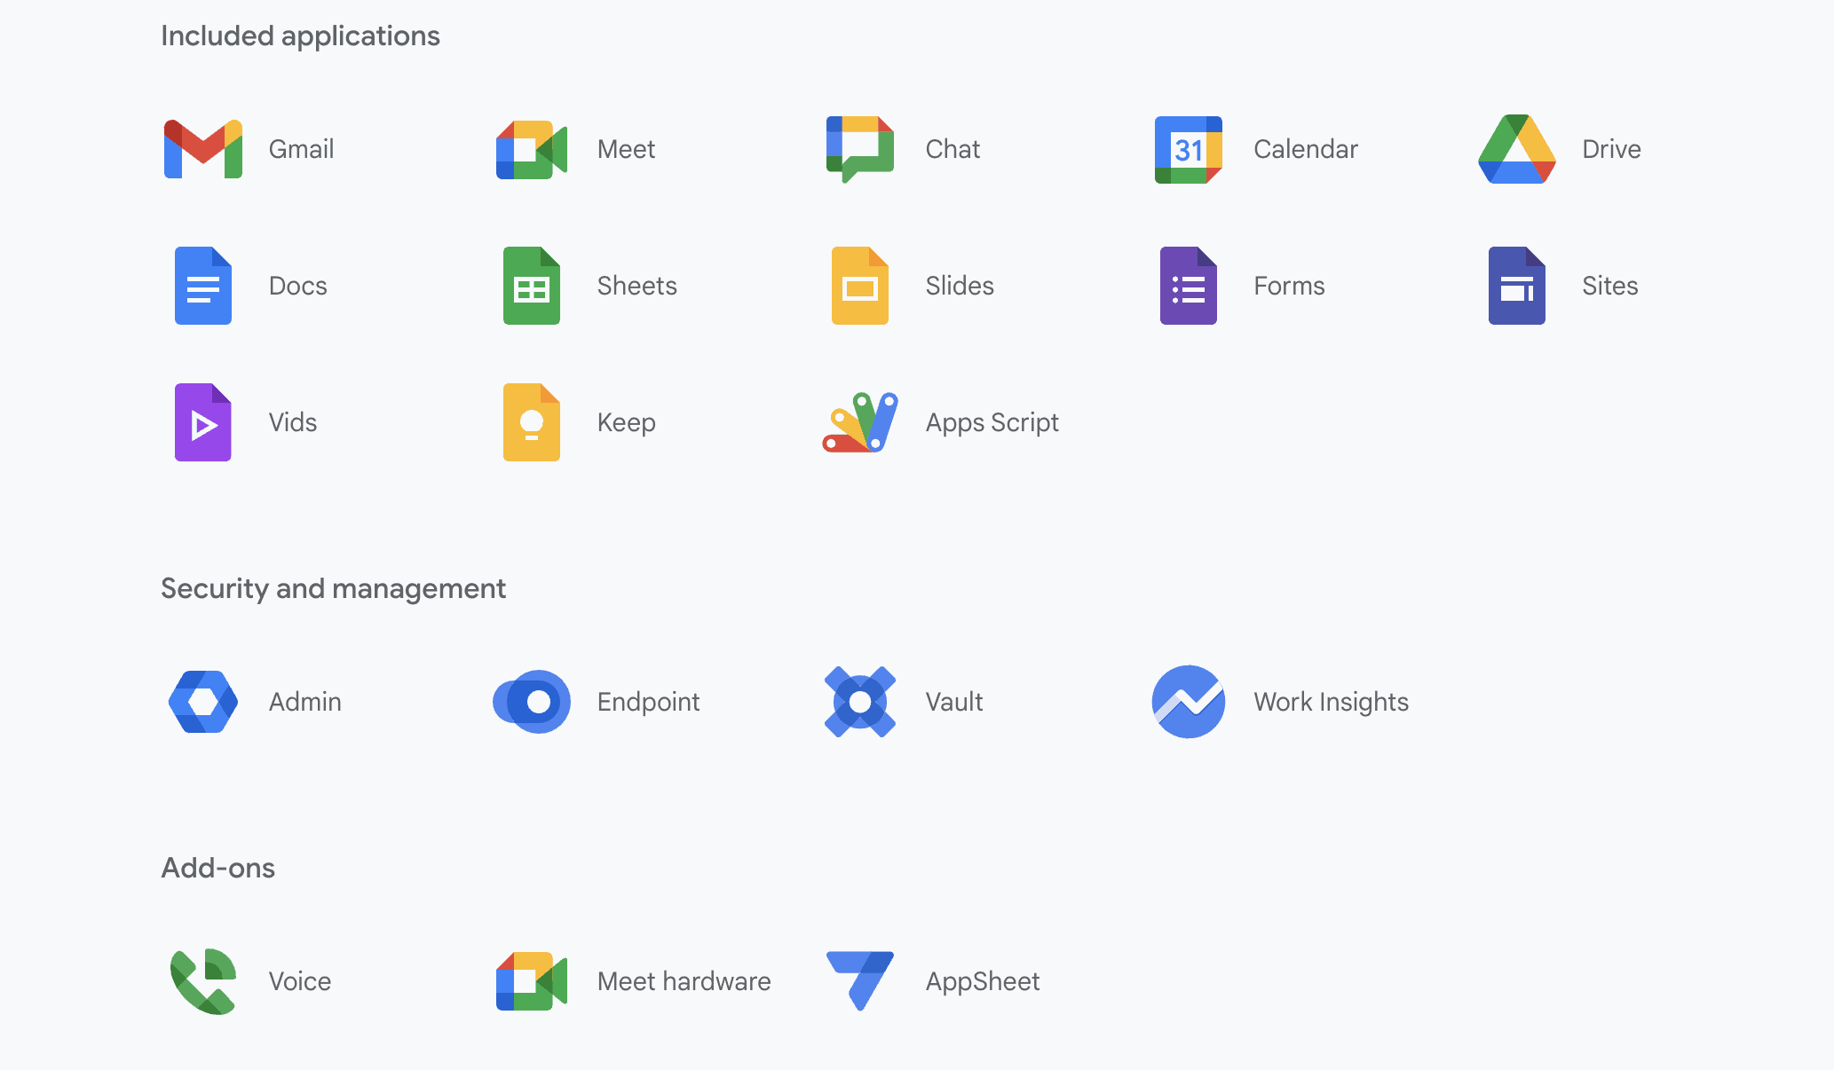
Task: Select the Apps Script label
Action: pos(992,423)
